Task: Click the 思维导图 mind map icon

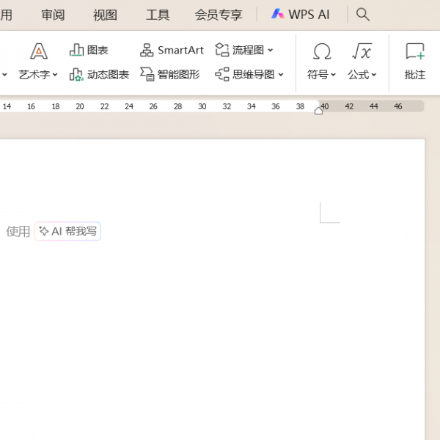Action: tap(222, 74)
